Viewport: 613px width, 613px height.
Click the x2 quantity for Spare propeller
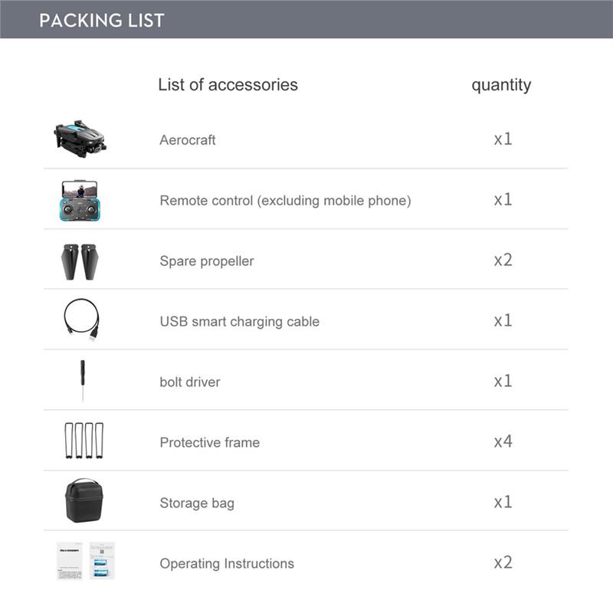coord(503,260)
